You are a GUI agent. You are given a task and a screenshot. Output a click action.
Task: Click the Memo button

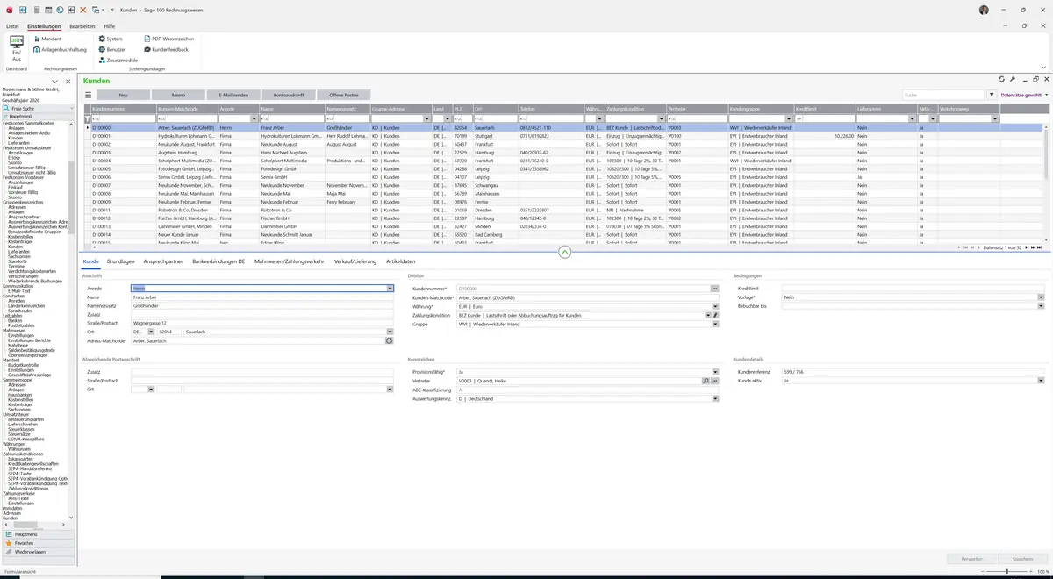point(178,95)
